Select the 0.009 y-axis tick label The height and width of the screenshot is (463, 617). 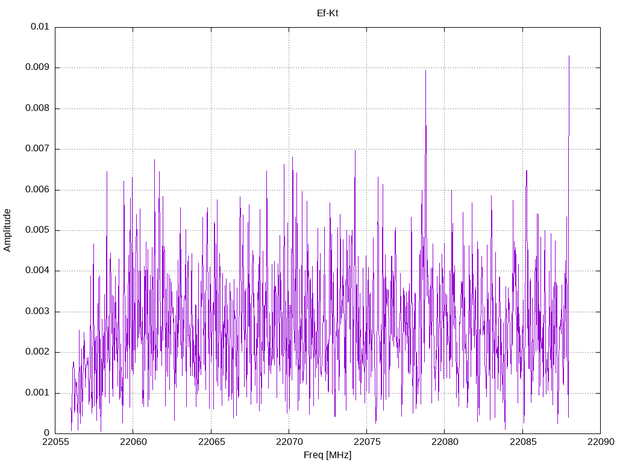(x=37, y=68)
